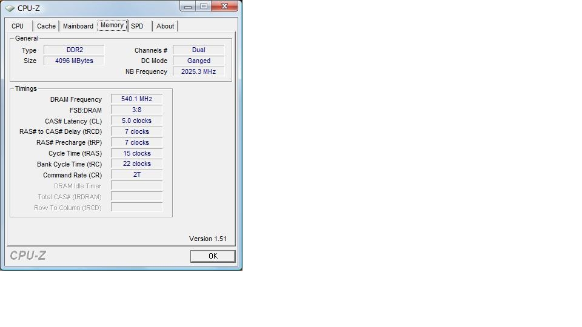Screen dimensions: 582x327
Task: Select the Mainboard tab
Action: [x=78, y=26]
